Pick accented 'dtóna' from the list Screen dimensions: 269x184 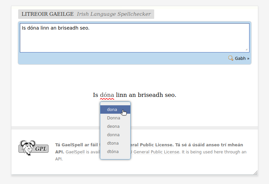coord(113,152)
